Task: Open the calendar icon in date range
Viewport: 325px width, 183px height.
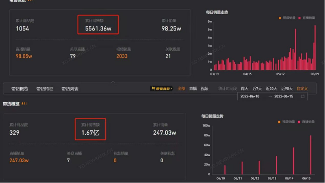Action: coord(303,96)
